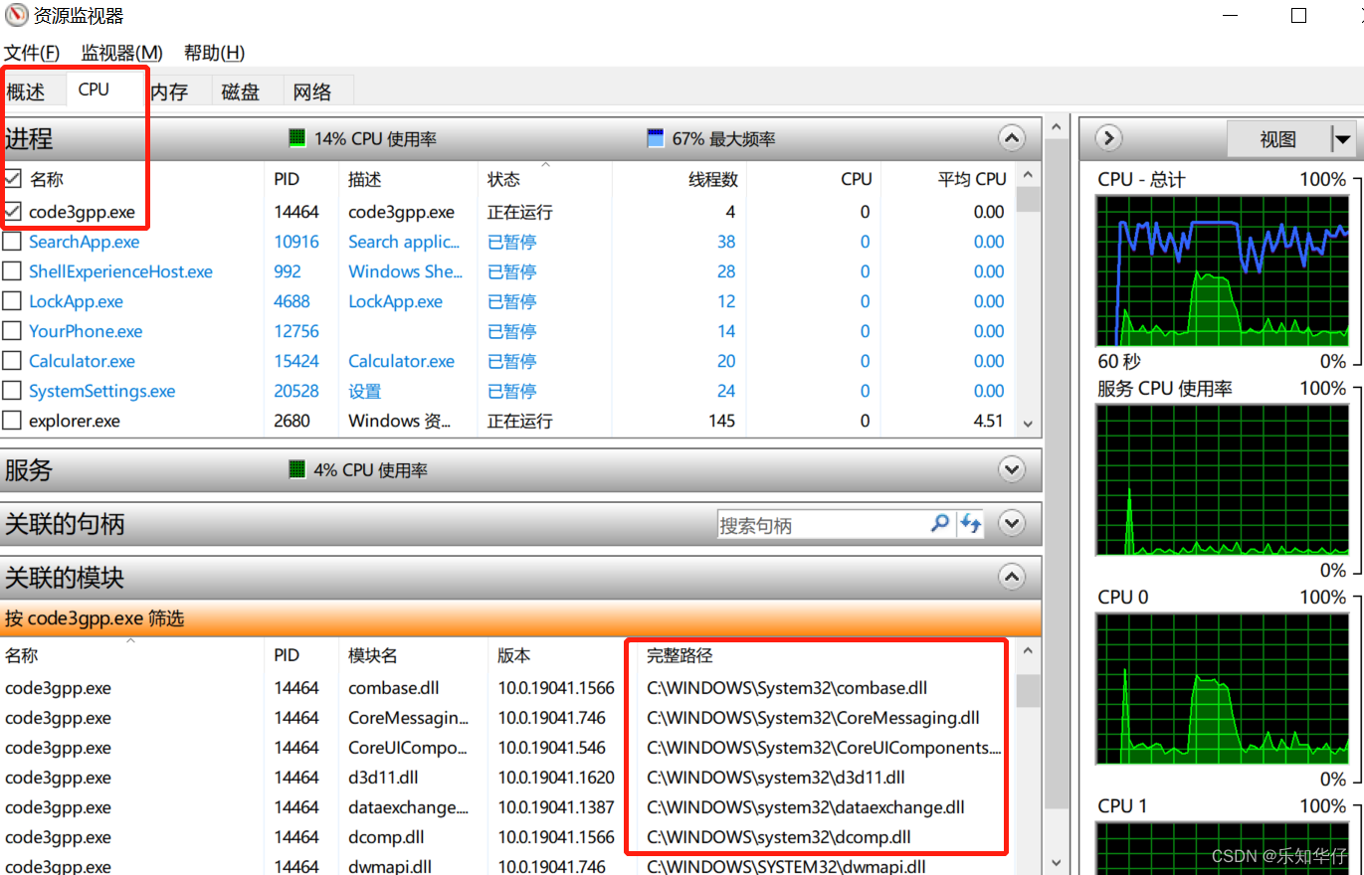Viewport: 1364px width, 875px height.
Task: Check the SearchApp.exe process checkbox
Action: click(12, 242)
